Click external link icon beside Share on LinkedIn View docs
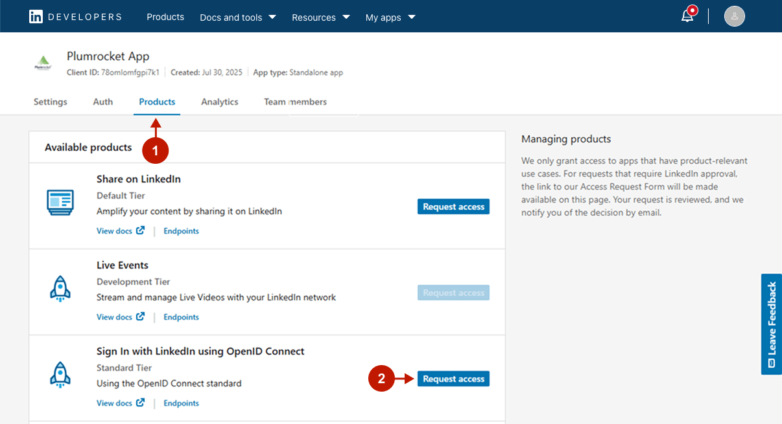 (141, 230)
